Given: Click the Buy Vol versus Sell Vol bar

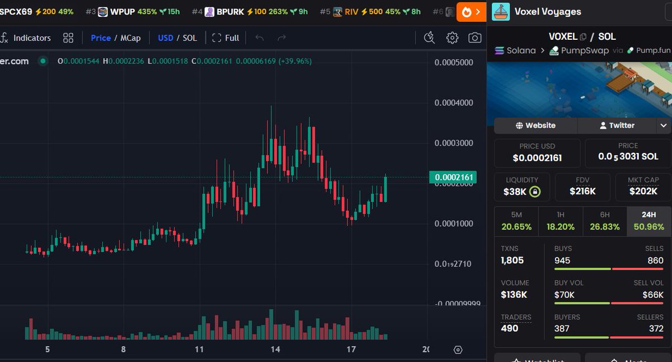Looking at the screenshot, I should click(x=609, y=303).
